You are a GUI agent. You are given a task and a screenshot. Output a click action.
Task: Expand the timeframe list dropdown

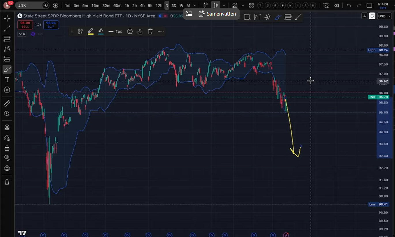coord(195,5)
